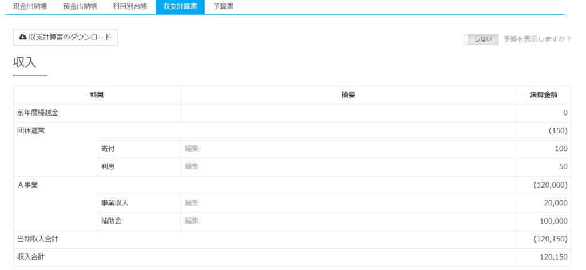Click the 収支計算書のダウンロード button
The width and height of the screenshot is (586, 270).
tap(65, 37)
